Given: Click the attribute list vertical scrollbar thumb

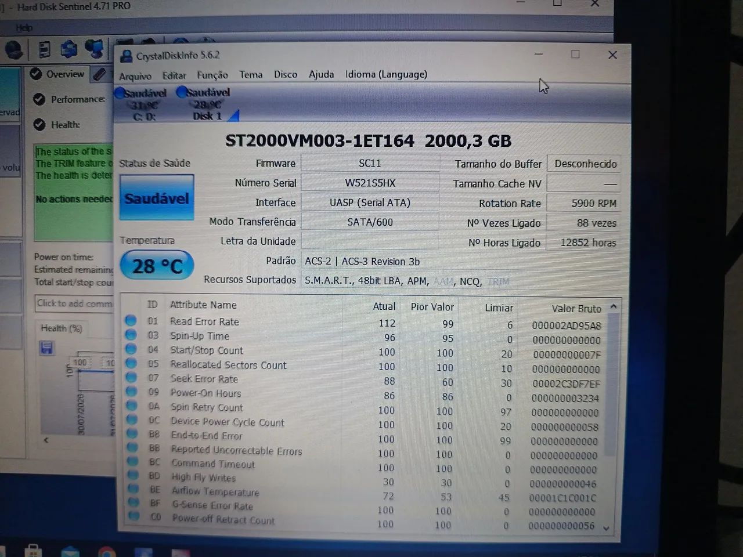Looking at the screenshot, I should tap(611, 384).
